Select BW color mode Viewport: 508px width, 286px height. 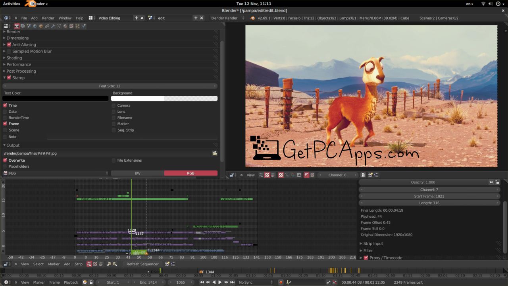[x=137, y=173]
